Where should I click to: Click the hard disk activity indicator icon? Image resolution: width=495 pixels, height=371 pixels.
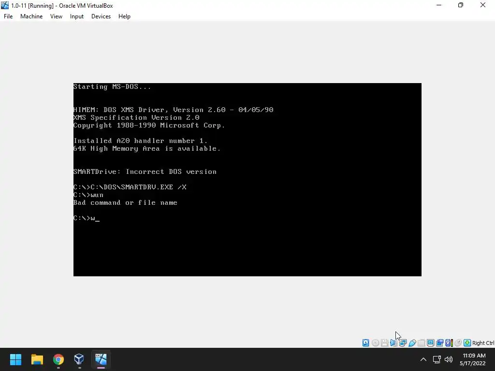click(x=365, y=342)
